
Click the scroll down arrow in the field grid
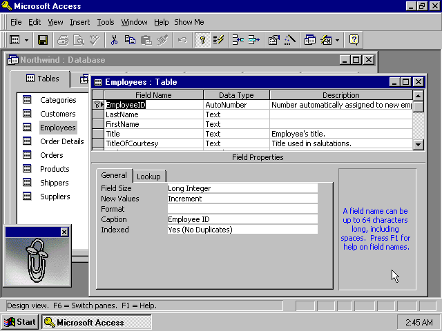(x=419, y=145)
